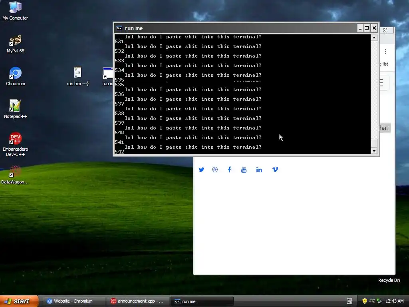Click the green-arrow tray icon beside the clock
The height and width of the screenshot is (307, 409).
point(379,301)
